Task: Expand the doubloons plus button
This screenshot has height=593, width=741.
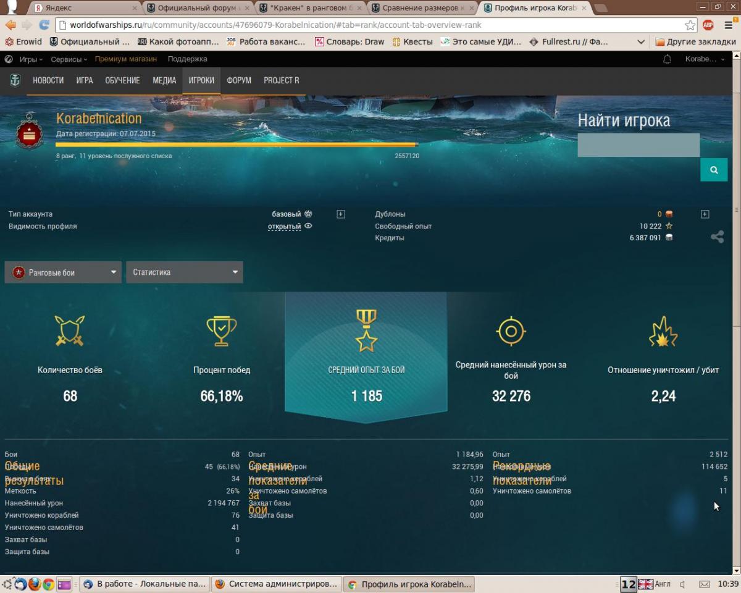Action: click(705, 214)
